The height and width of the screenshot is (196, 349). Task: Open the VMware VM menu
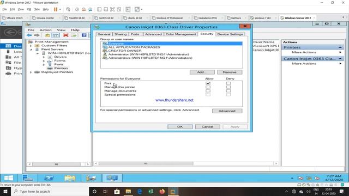pos(29,9)
